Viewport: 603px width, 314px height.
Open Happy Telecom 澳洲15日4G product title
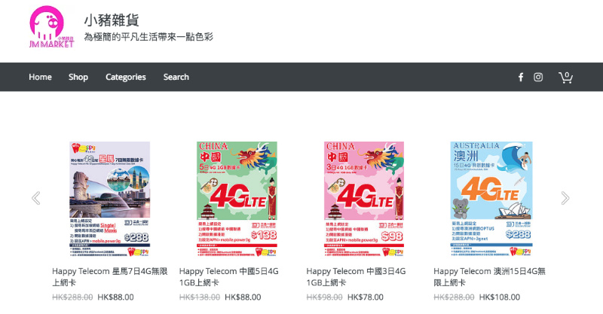click(489, 276)
